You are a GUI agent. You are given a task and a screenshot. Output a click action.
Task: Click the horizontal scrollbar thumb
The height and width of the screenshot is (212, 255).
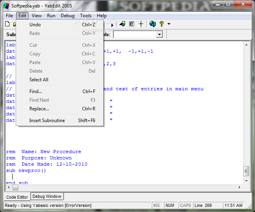pos(15,187)
